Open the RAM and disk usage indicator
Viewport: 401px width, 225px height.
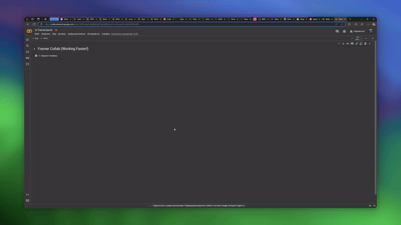click(x=359, y=38)
